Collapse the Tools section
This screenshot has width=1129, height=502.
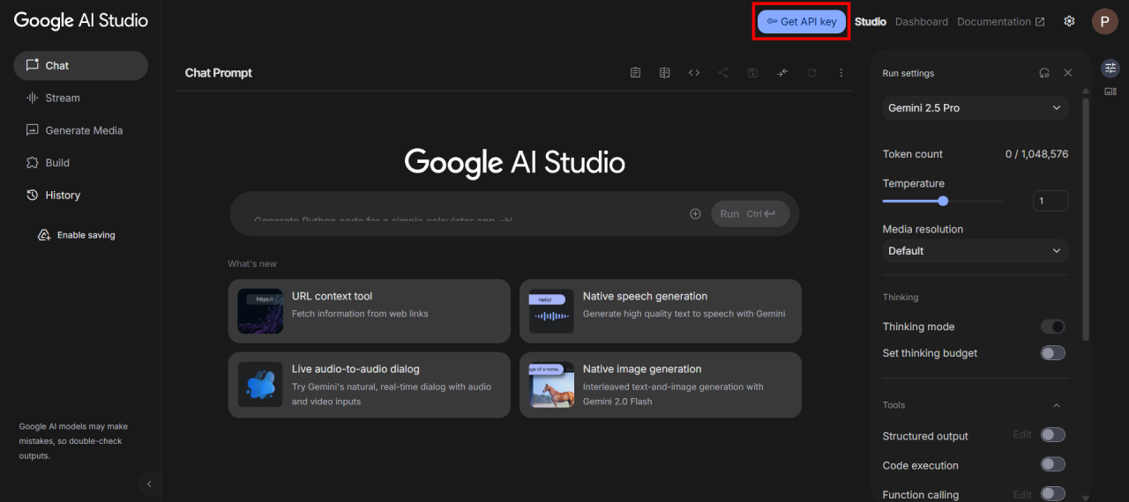coord(1057,405)
